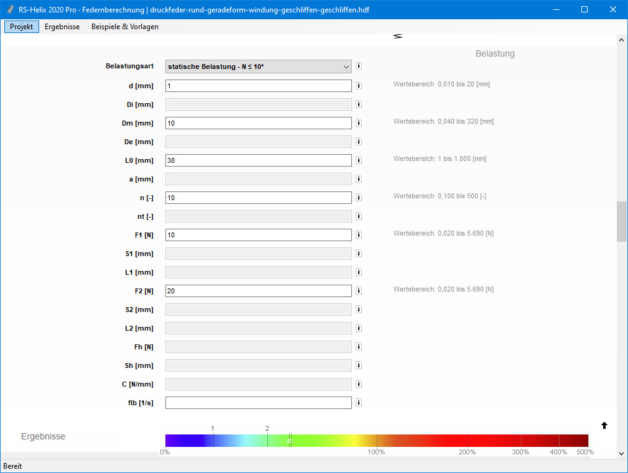Open the Projekt menu
Image resolution: width=628 pixels, height=473 pixels.
tap(22, 27)
